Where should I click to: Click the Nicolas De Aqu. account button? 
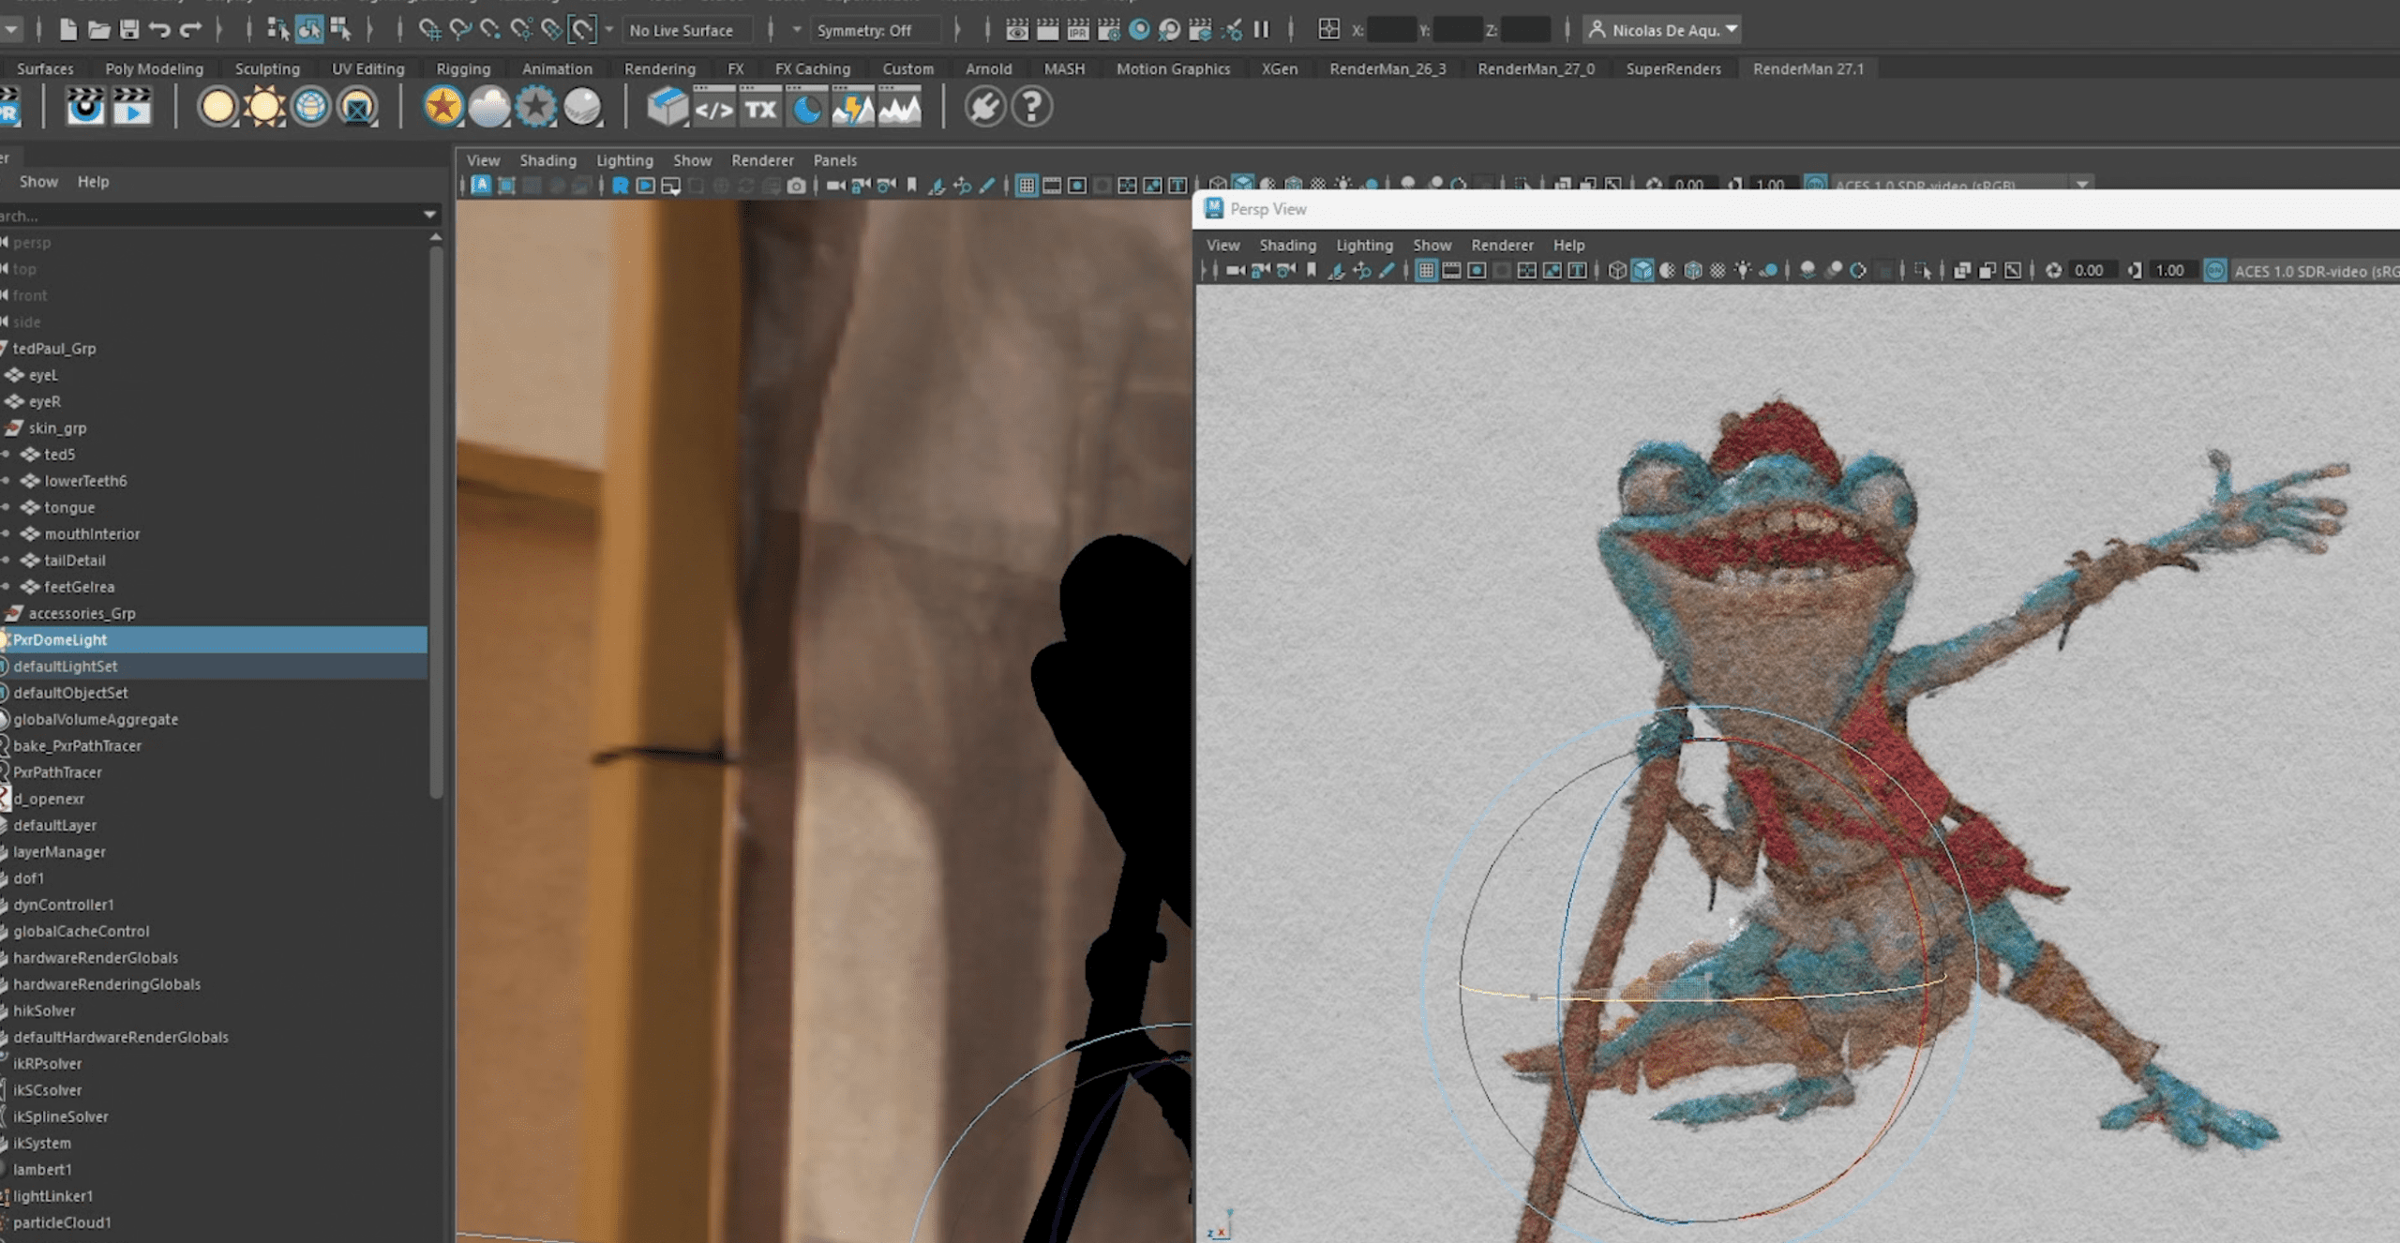tap(1661, 29)
